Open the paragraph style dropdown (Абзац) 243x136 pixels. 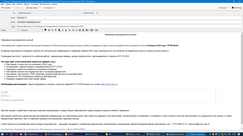coord(10,30)
